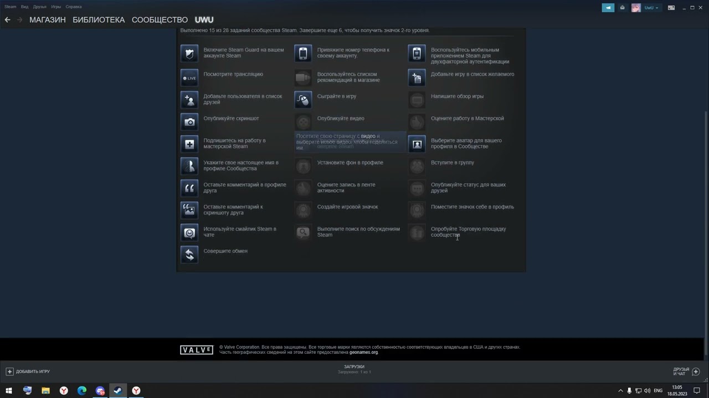Open the Вид menu
709x398 pixels.
coord(24,7)
